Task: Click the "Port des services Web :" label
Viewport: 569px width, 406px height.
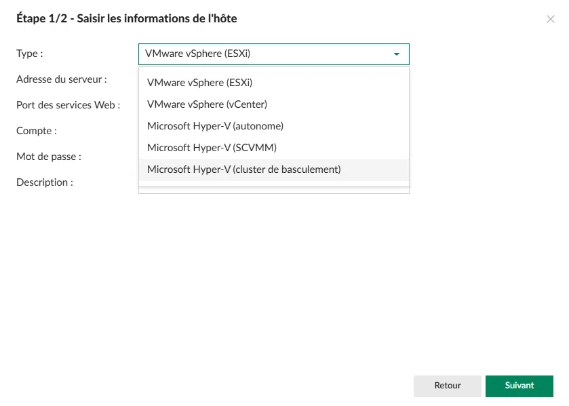Action: point(68,105)
